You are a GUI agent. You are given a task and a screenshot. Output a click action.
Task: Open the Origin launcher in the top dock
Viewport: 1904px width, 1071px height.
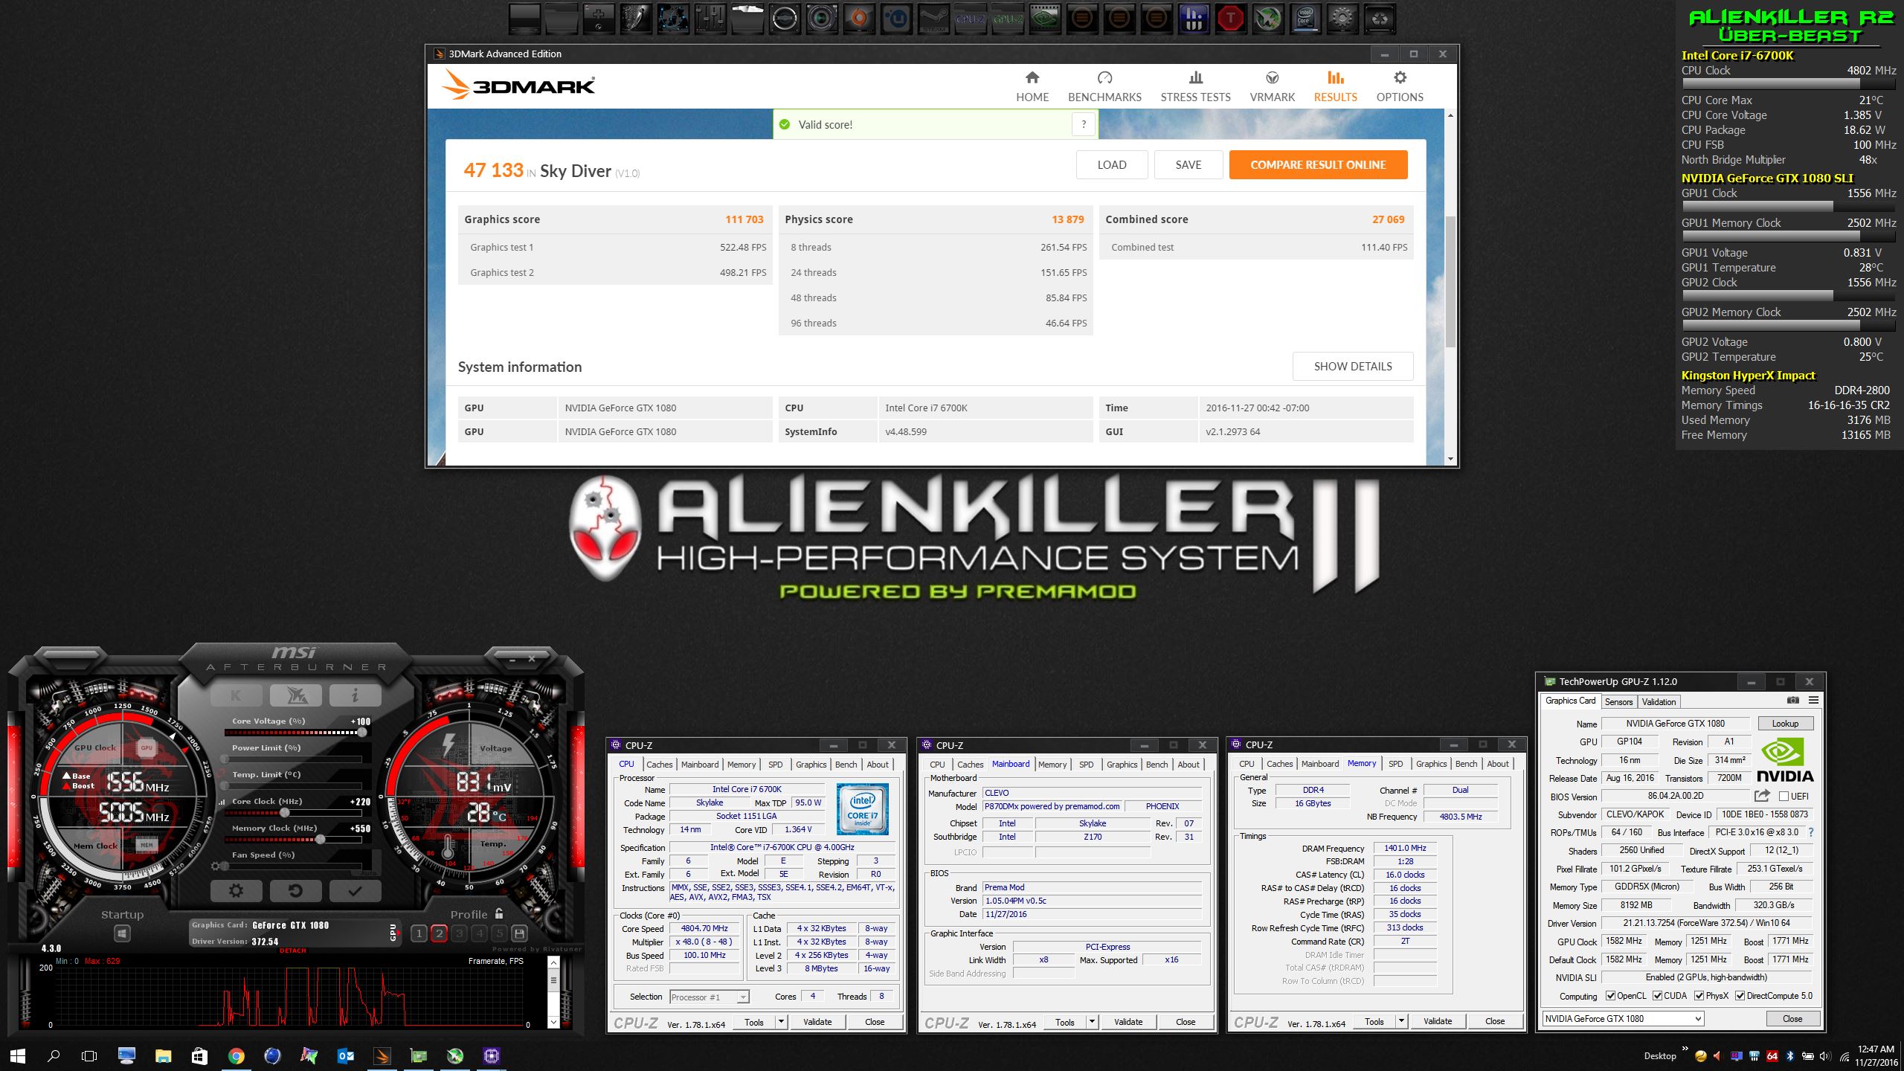[859, 19]
